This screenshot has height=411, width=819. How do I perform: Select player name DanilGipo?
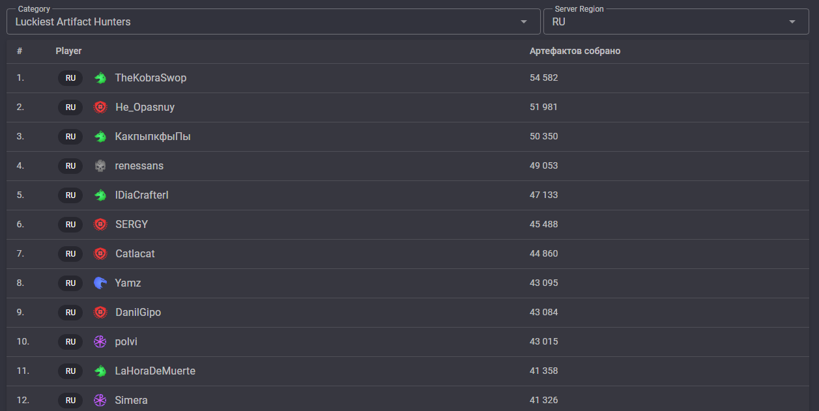point(138,313)
